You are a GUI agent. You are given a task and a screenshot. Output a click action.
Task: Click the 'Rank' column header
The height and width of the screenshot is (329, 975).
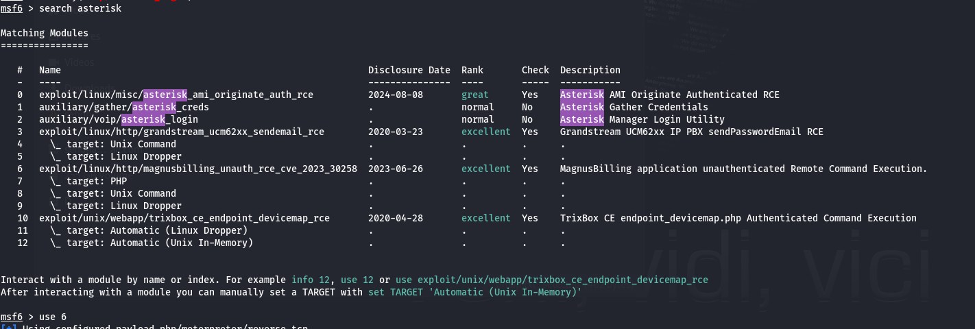(x=472, y=70)
